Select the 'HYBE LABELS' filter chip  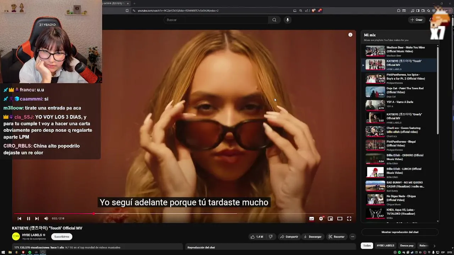click(385, 245)
